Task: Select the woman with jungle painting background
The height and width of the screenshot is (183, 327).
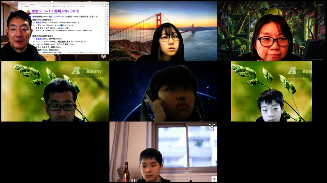Action: [x=271, y=31]
